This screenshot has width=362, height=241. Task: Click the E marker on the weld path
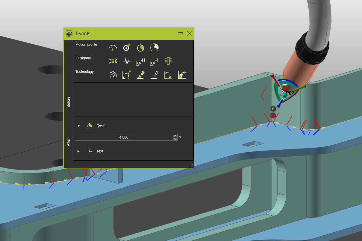pyautogui.click(x=273, y=109)
